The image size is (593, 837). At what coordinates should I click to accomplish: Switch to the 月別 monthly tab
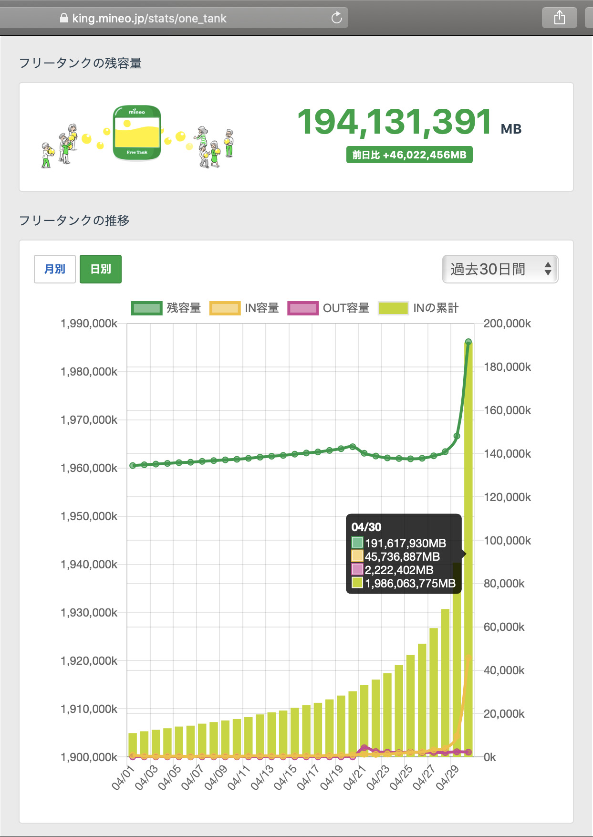(x=55, y=269)
